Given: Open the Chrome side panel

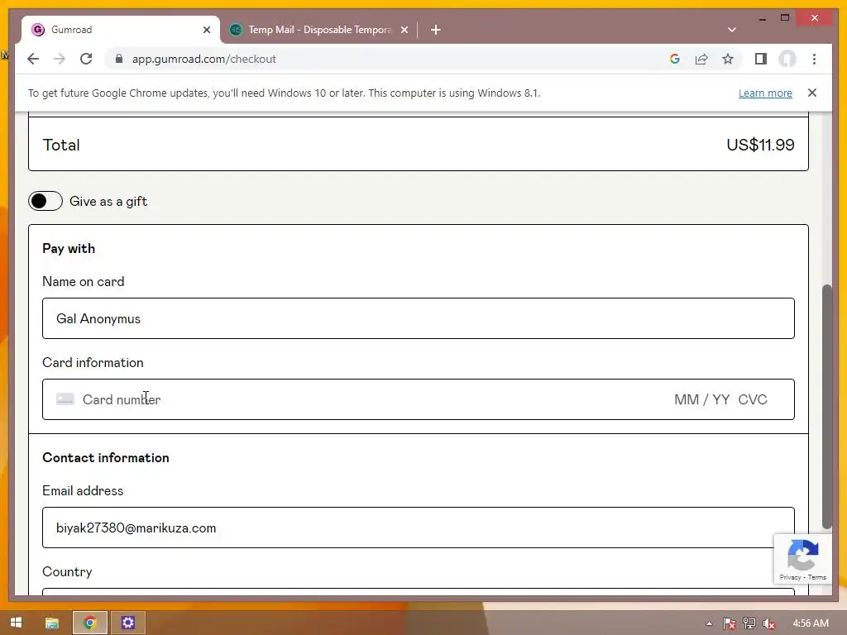Looking at the screenshot, I should pos(761,59).
